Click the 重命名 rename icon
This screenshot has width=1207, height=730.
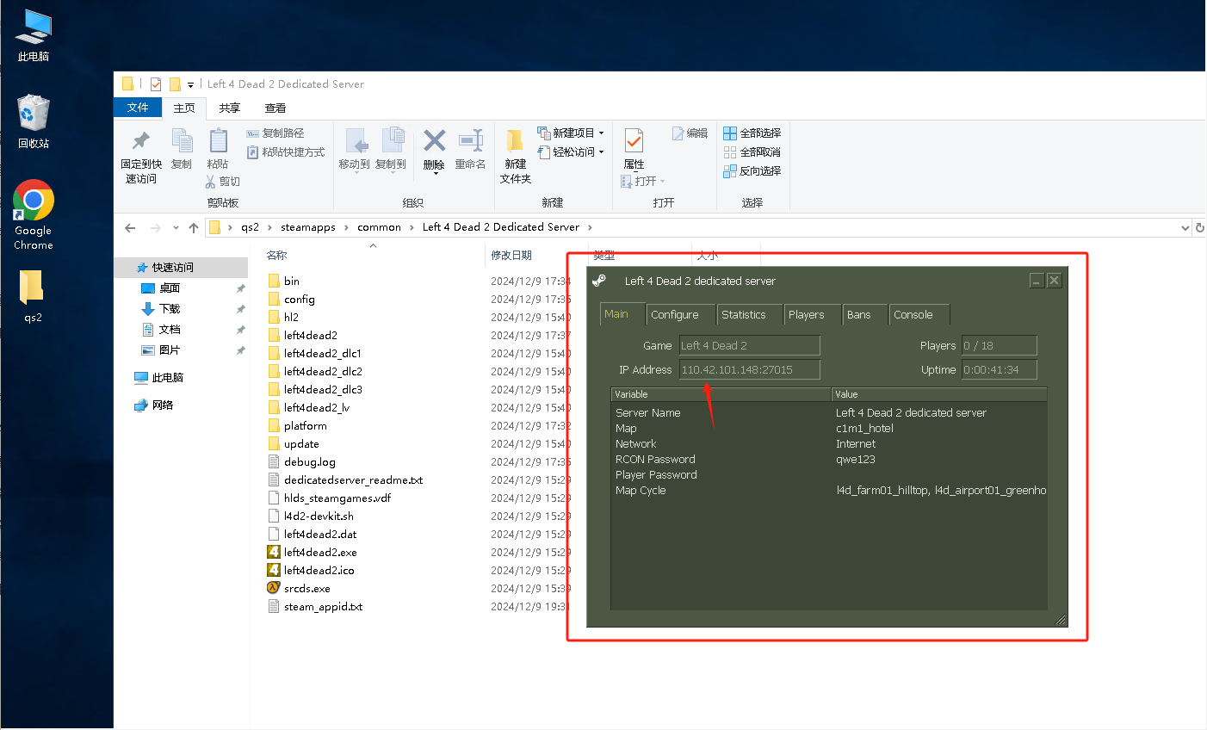point(471,140)
